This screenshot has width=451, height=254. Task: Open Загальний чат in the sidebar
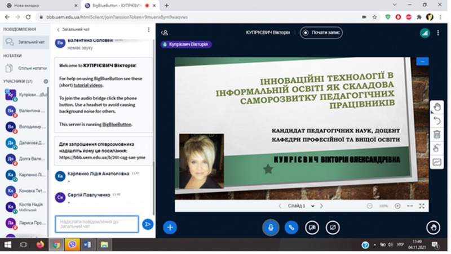pos(26,42)
